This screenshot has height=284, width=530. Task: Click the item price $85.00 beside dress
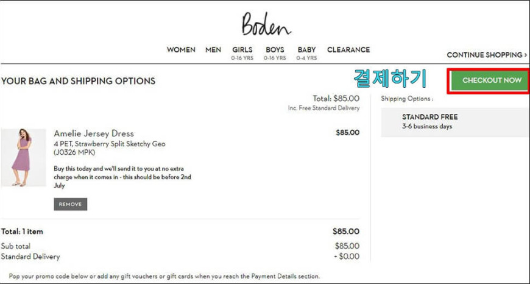click(x=347, y=132)
